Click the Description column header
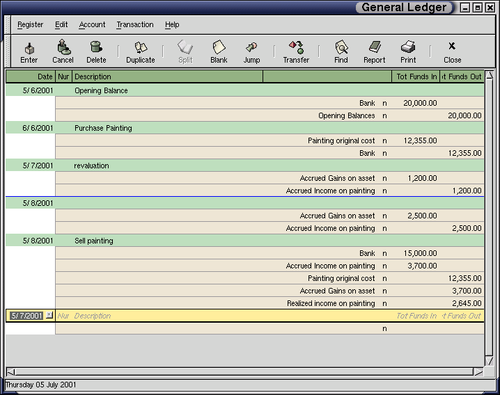The height and width of the screenshot is (395, 500). point(168,76)
